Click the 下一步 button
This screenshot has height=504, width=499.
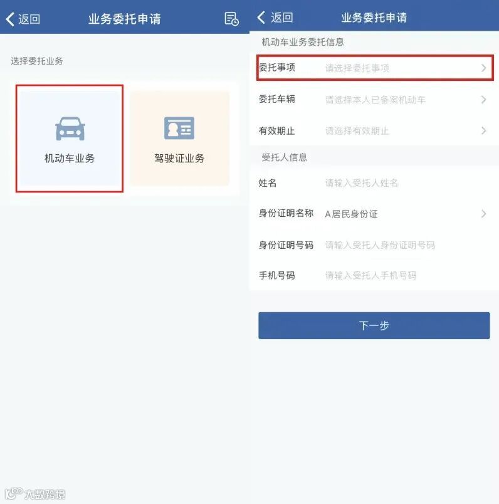pos(374,325)
